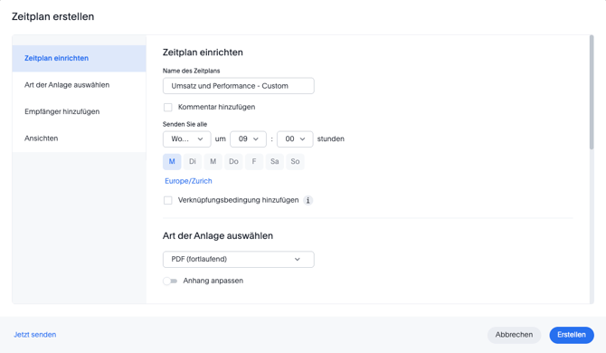
Task: Check the Verknüpfungsbedingung hinzufügen checkbox
Action: tap(167, 200)
